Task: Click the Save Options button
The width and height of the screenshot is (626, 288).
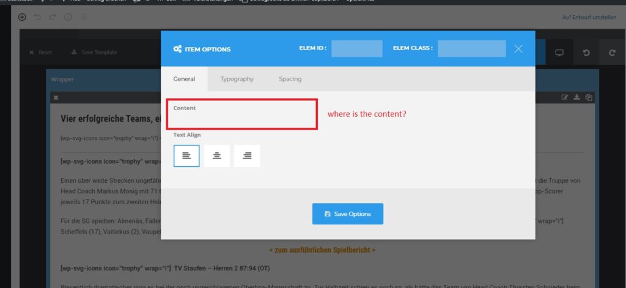Action: click(347, 214)
